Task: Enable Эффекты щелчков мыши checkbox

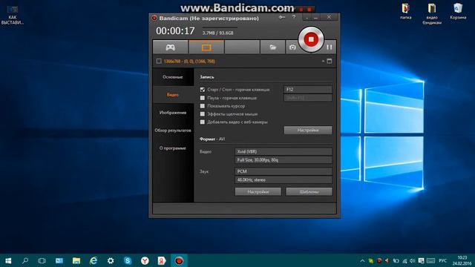Action: pyautogui.click(x=203, y=114)
